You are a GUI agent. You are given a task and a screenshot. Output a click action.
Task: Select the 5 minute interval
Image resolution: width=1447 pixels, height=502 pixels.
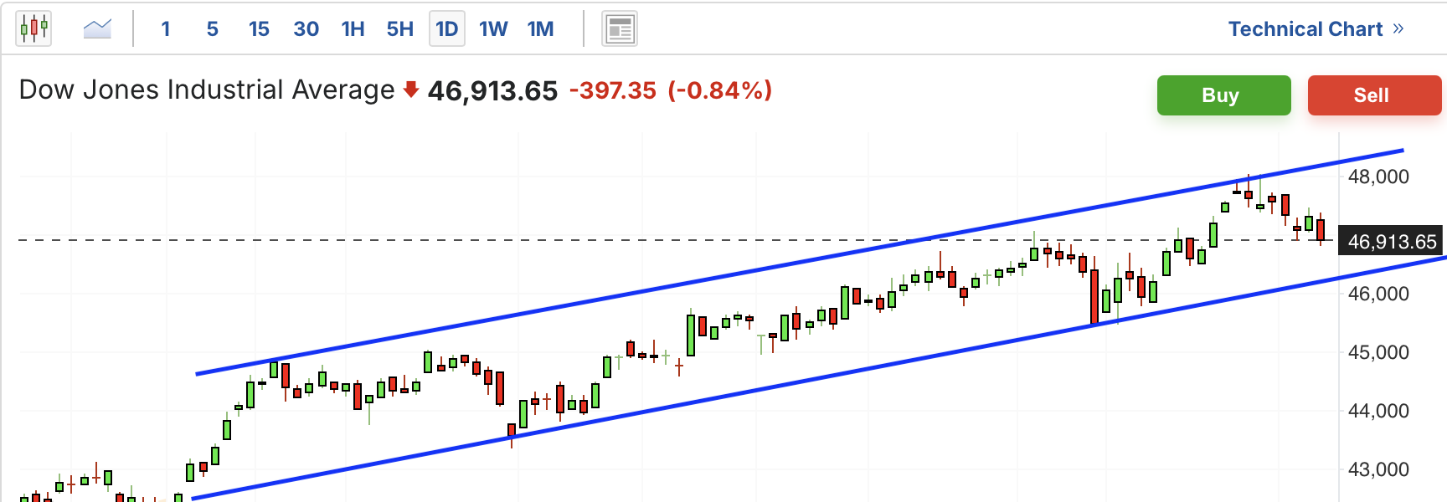pyautogui.click(x=212, y=29)
